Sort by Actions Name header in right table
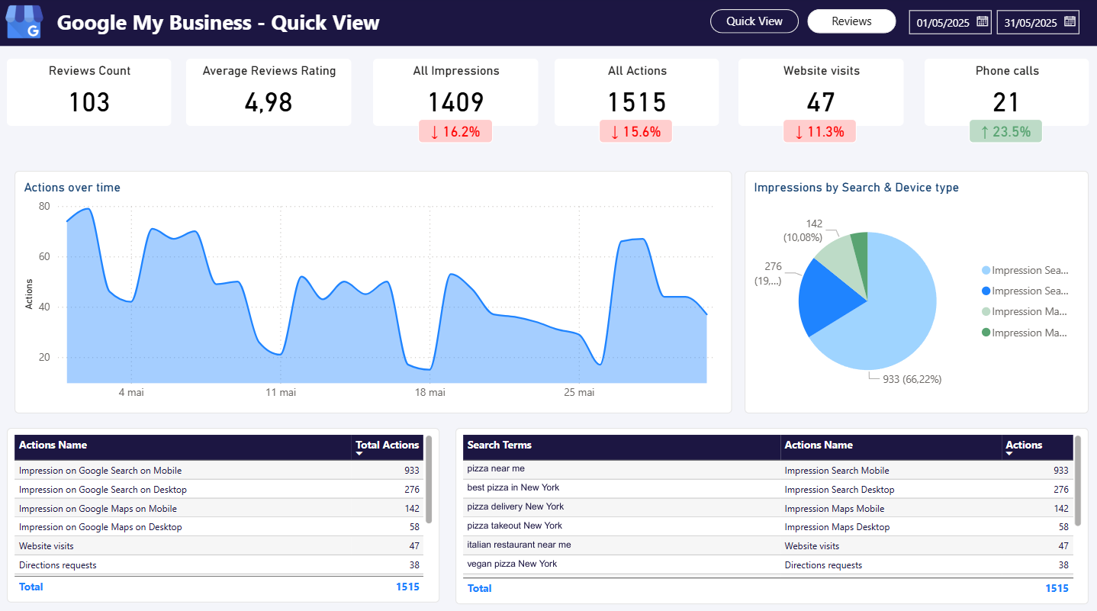The image size is (1097, 611). [x=891, y=447]
